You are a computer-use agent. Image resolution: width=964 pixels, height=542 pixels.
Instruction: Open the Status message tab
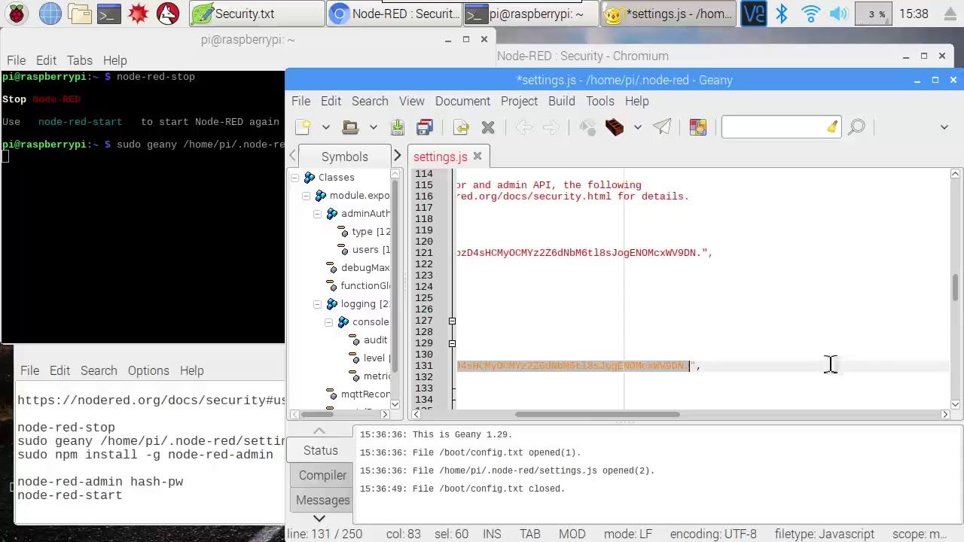[320, 450]
